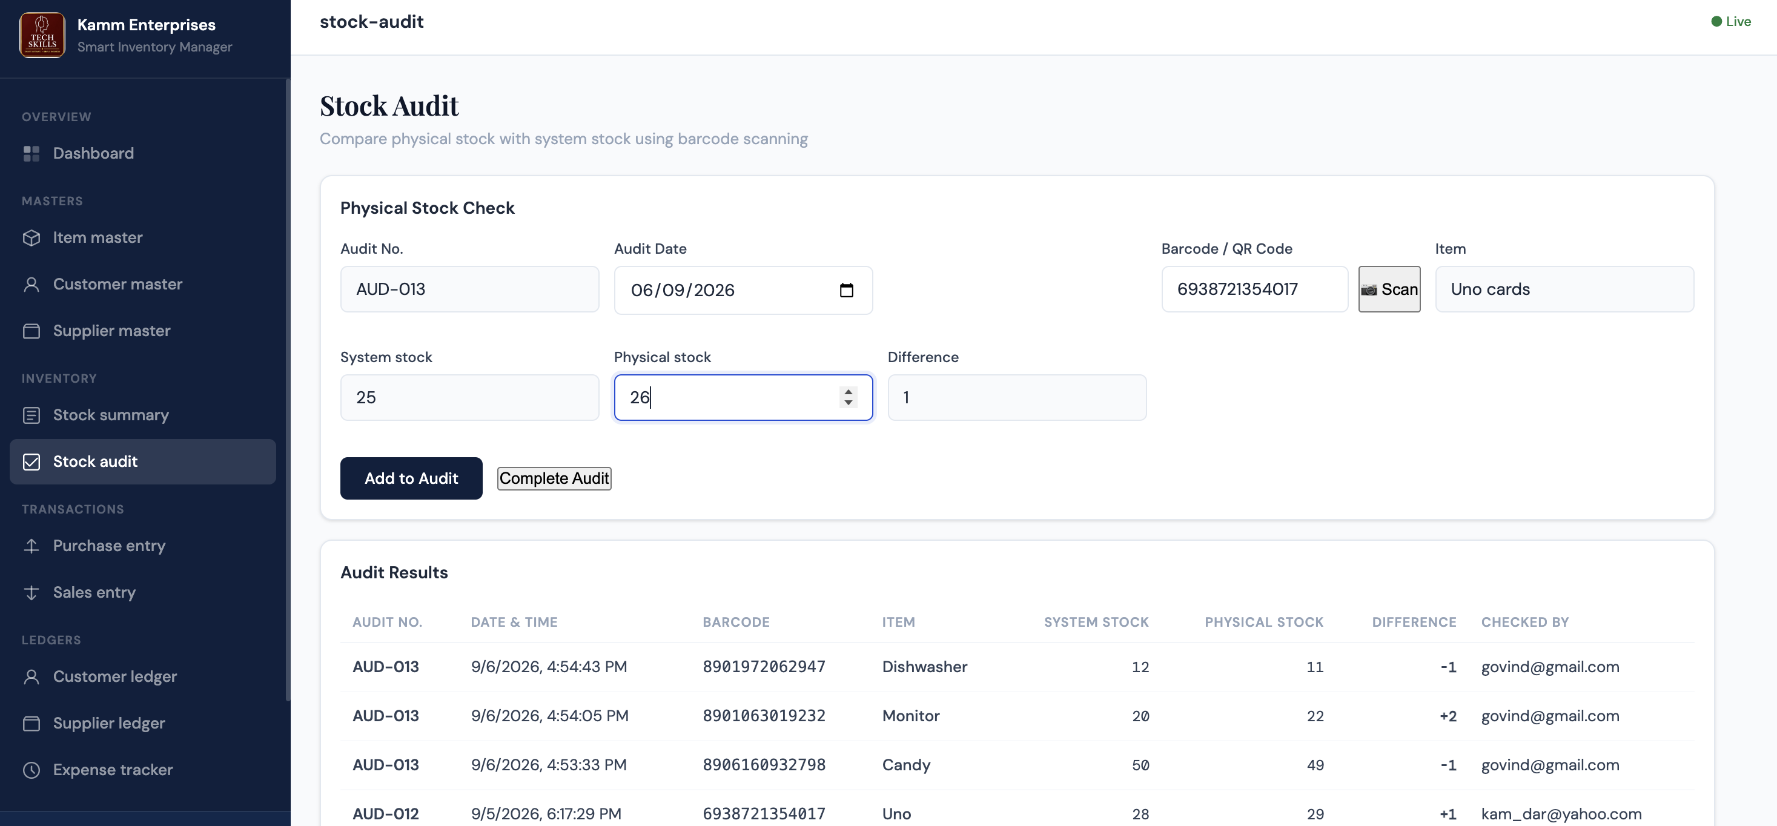Click barcode 8901063019232
1777x826 pixels.
[x=764, y=716]
